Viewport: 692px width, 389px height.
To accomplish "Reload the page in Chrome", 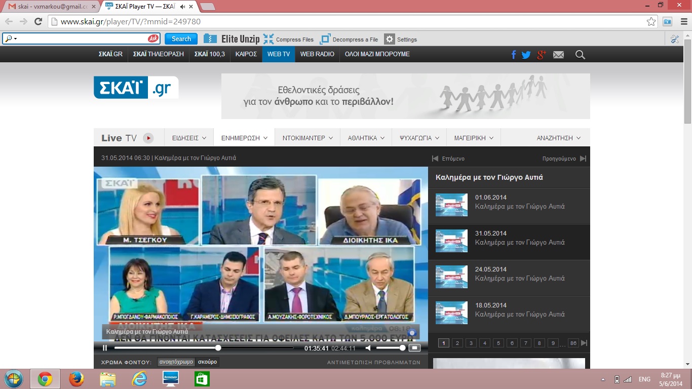I will coord(38,22).
